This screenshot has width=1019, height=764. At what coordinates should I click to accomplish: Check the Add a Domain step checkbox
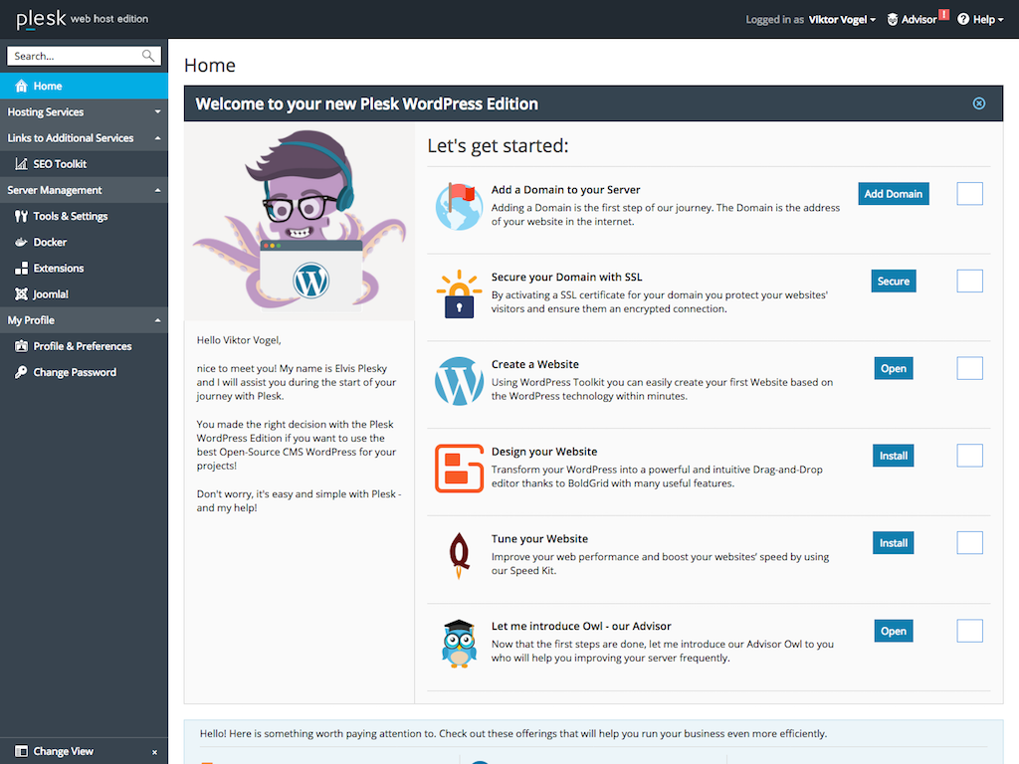(x=969, y=194)
